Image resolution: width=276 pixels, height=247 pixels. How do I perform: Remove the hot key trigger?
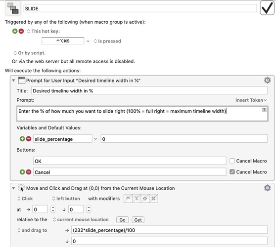tap(21, 31)
